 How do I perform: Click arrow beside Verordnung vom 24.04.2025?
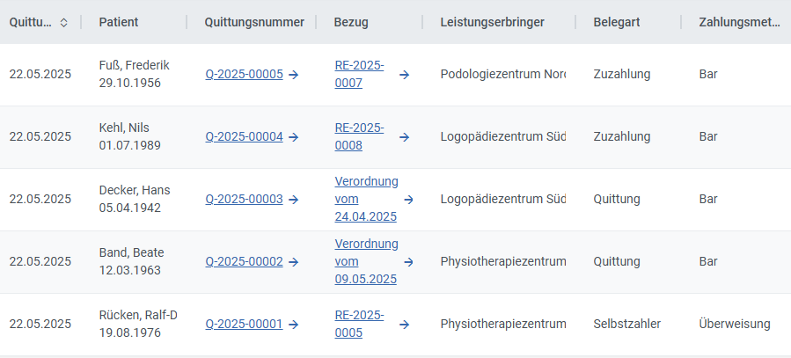click(x=408, y=200)
